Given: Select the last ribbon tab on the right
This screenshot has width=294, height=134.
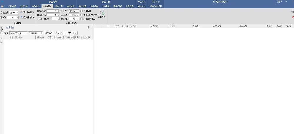Looking at the screenshot, I should click(x=156, y=6).
